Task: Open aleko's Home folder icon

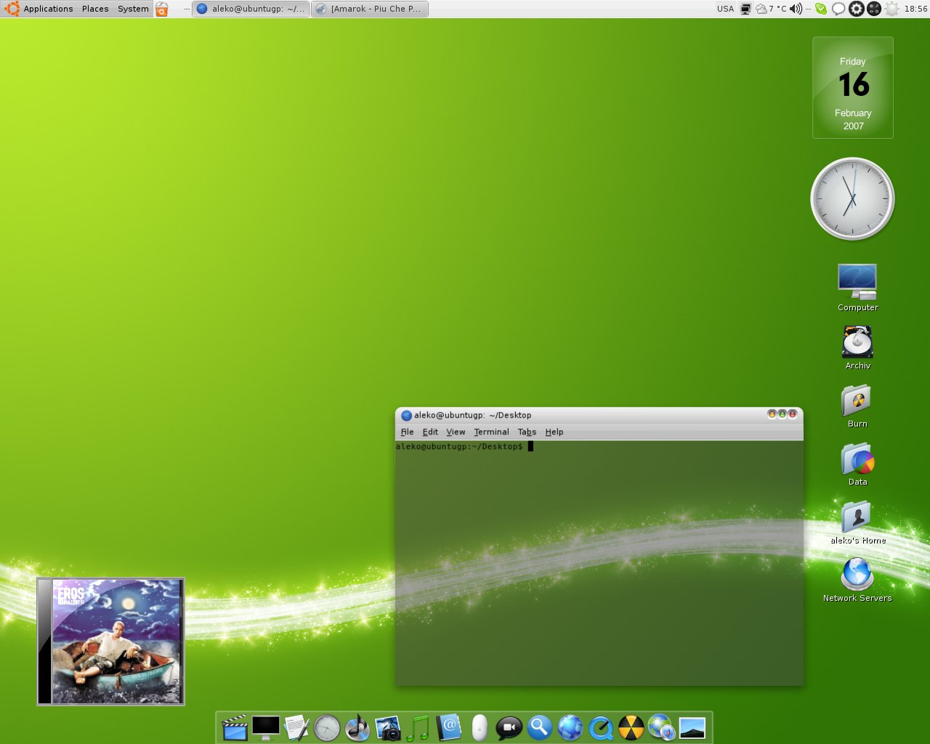Action: [857, 522]
